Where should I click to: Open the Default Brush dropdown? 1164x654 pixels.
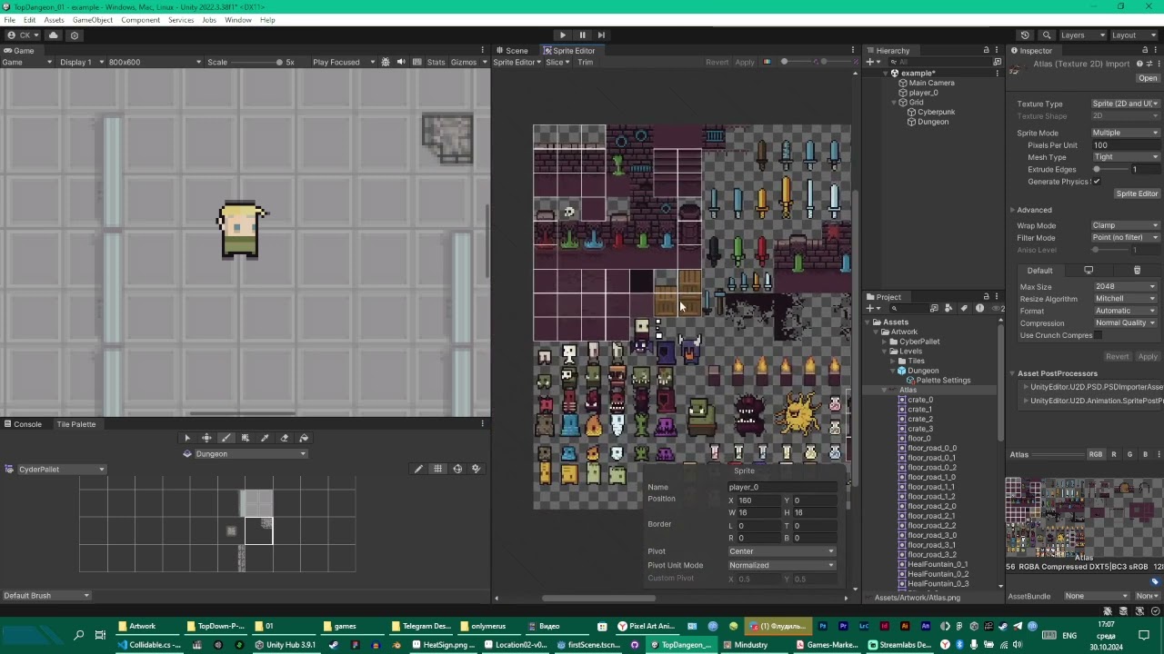[46, 596]
